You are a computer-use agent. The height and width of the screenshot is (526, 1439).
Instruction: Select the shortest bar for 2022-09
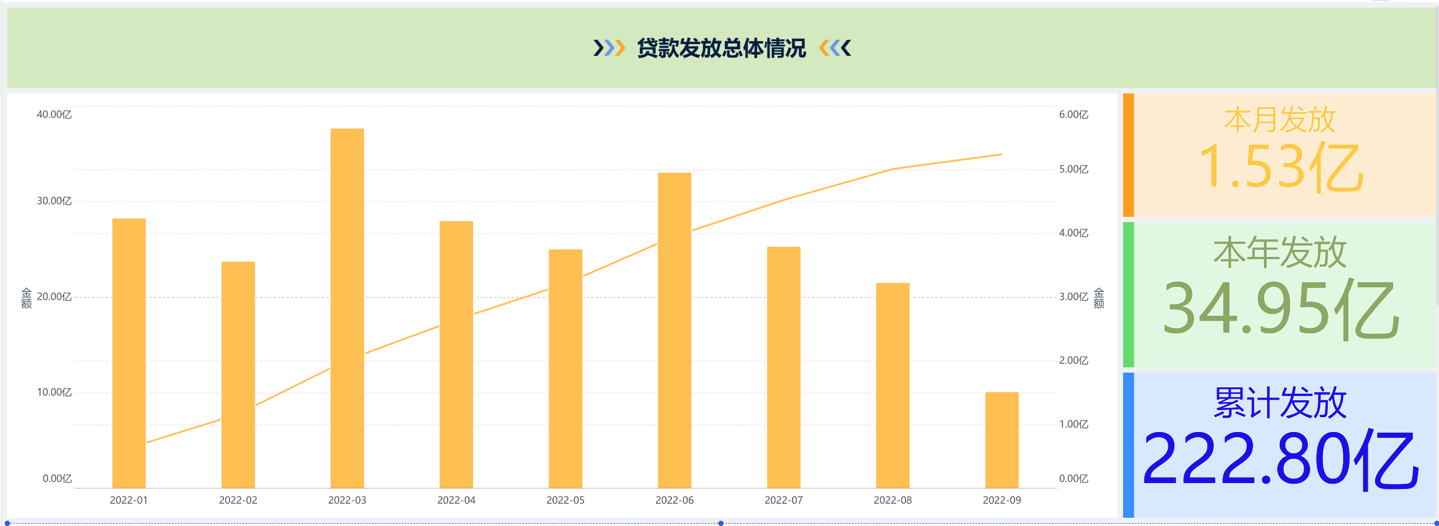pyautogui.click(x=1002, y=440)
